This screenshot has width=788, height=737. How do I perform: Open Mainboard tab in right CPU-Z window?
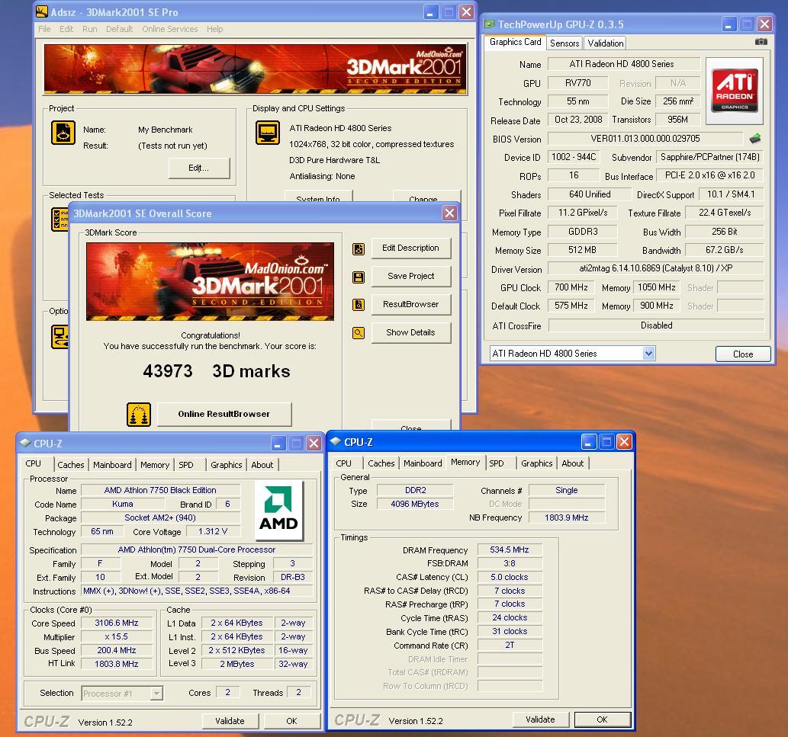pyautogui.click(x=423, y=463)
